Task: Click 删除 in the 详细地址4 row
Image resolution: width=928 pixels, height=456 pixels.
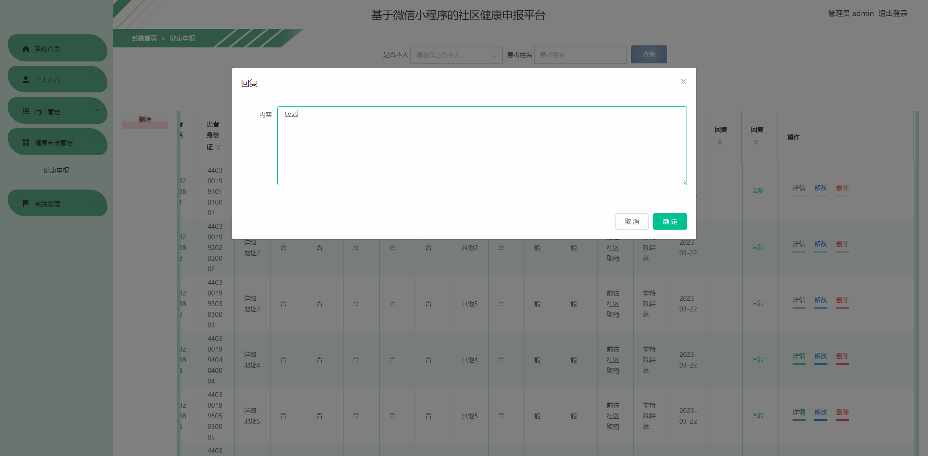Action: (x=842, y=356)
